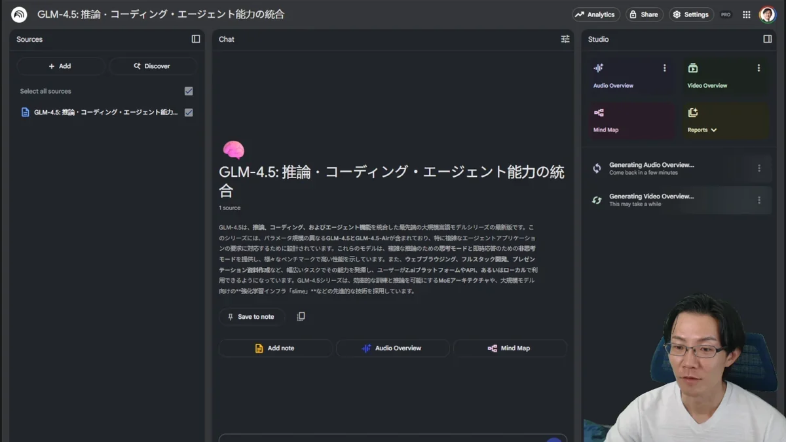Click the '1 source' label
786x442 pixels.
(x=230, y=208)
